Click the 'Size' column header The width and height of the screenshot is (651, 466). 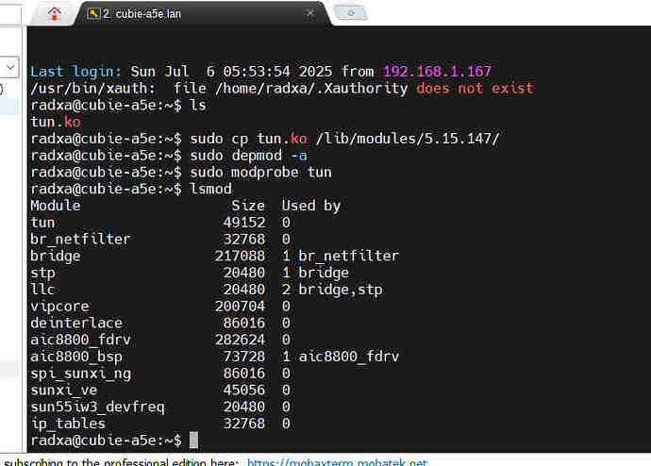(x=248, y=206)
